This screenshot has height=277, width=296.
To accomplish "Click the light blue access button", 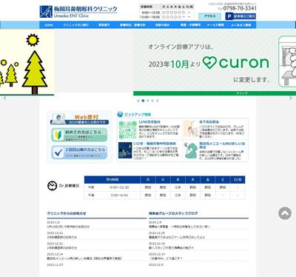I will [x=210, y=16].
